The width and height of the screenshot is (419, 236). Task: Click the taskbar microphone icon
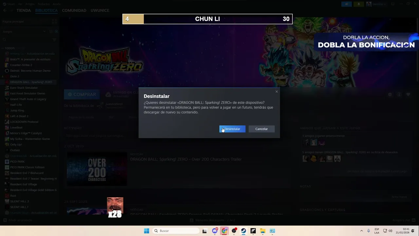[x=369, y=231]
